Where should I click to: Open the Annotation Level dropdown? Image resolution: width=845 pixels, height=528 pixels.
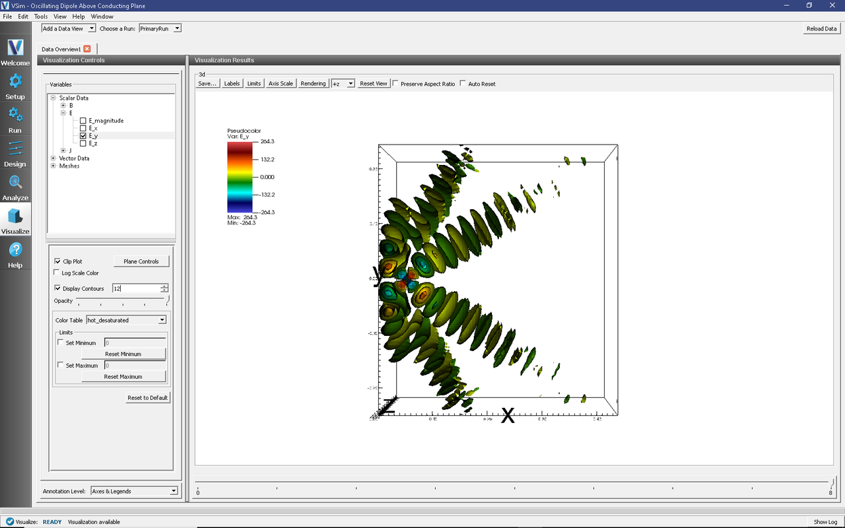tap(134, 491)
